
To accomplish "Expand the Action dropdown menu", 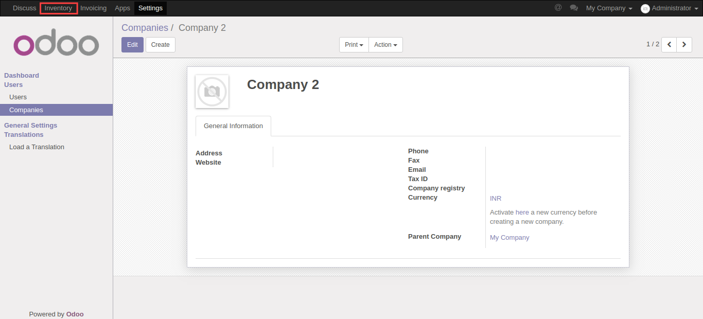I will (x=385, y=45).
